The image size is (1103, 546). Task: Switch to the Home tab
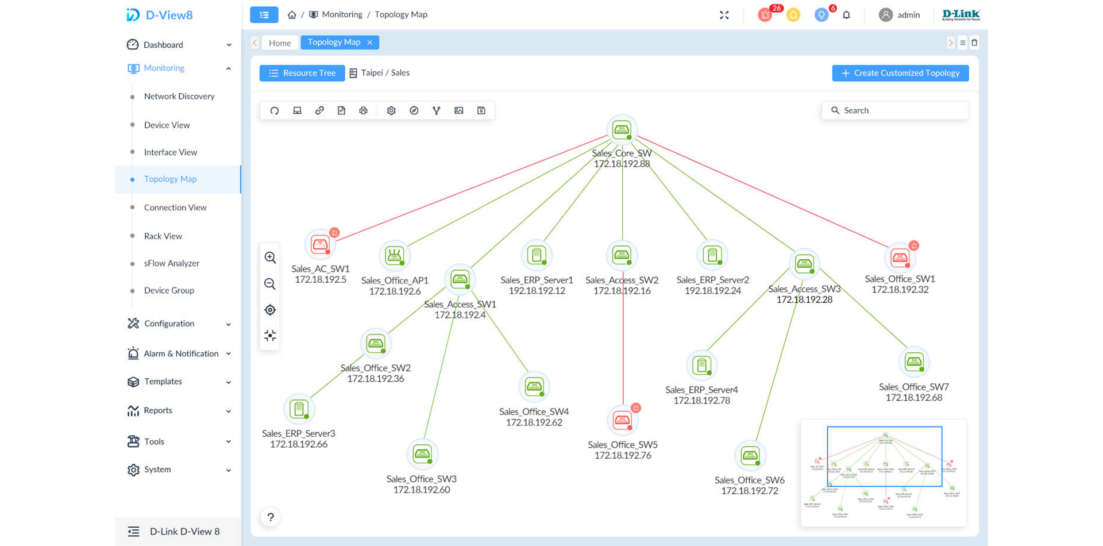click(280, 43)
